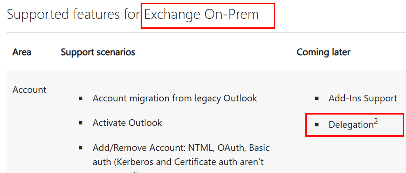
Task: Click the "Coming later" column header
Action: click(x=323, y=52)
